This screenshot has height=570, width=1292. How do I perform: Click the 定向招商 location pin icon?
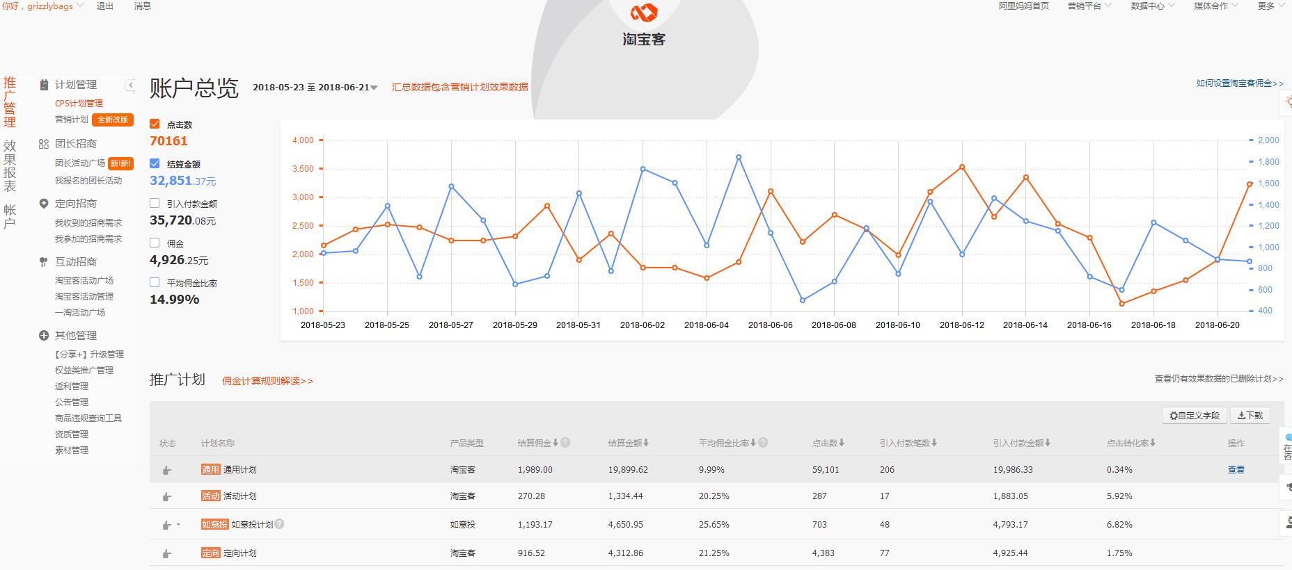pyautogui.click(x=44, y=204)
